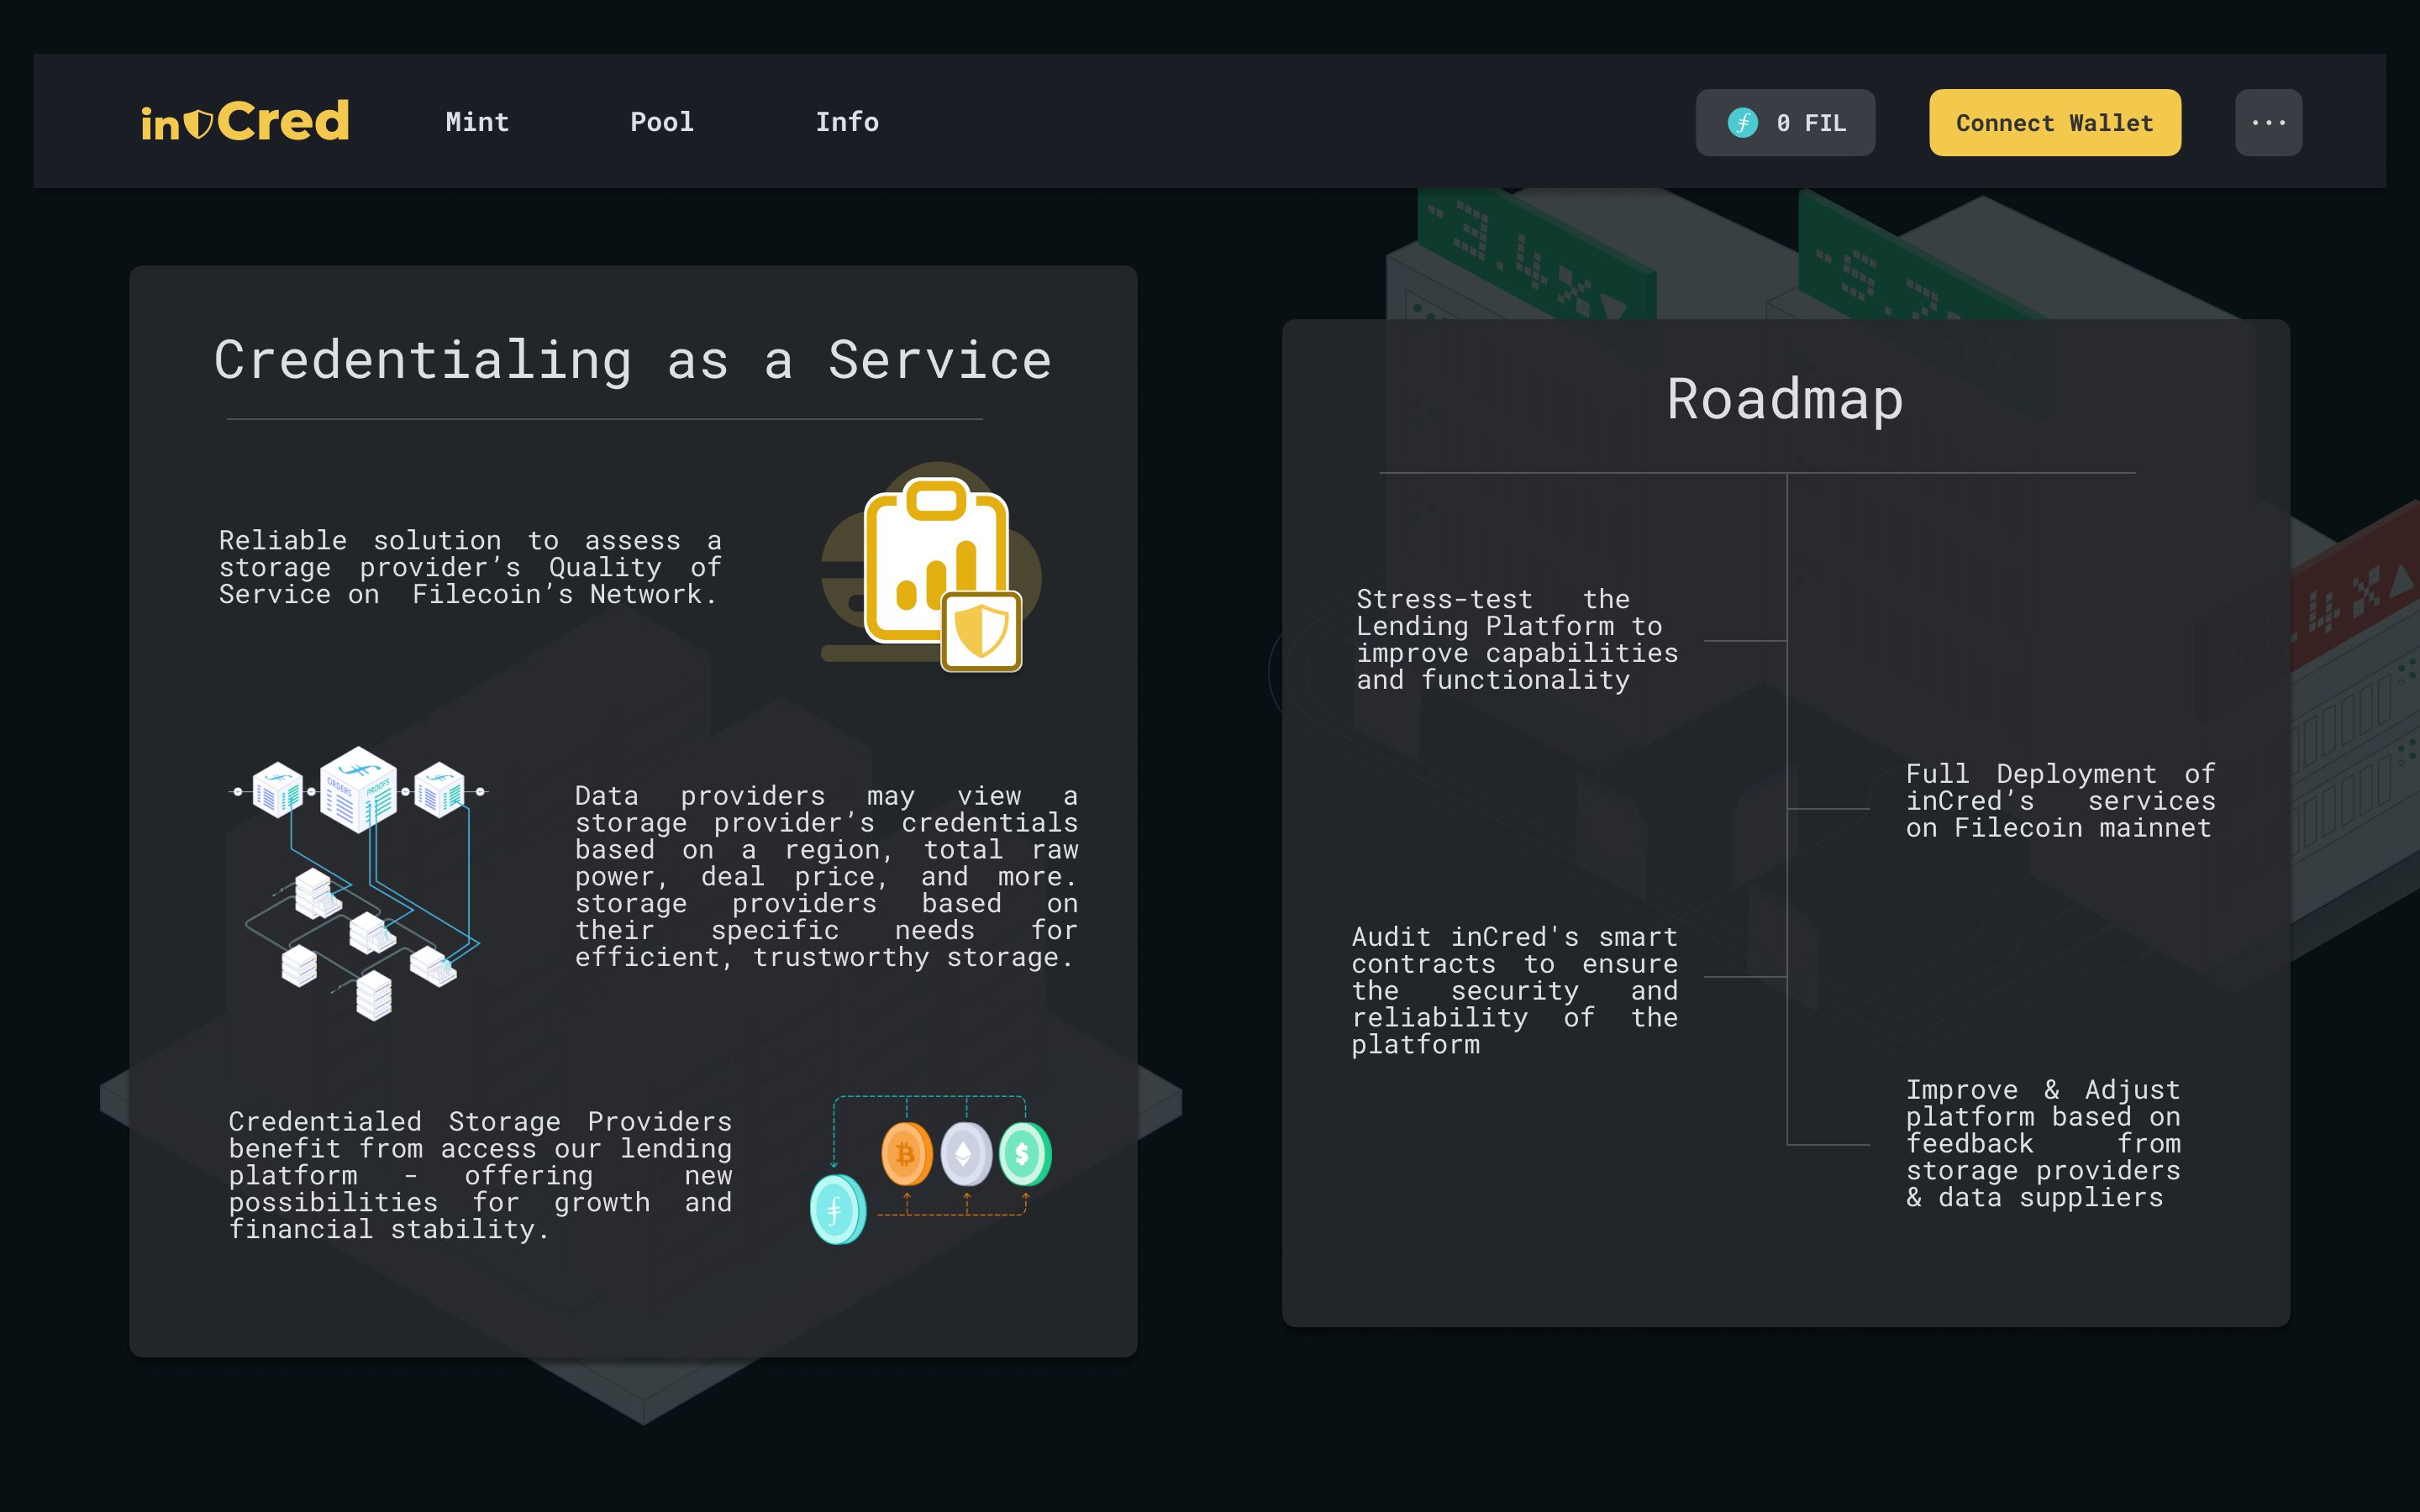The image size is (2420, 1512).
Task: Click the Connect Wallet button
Action: tap(2055, 122)
